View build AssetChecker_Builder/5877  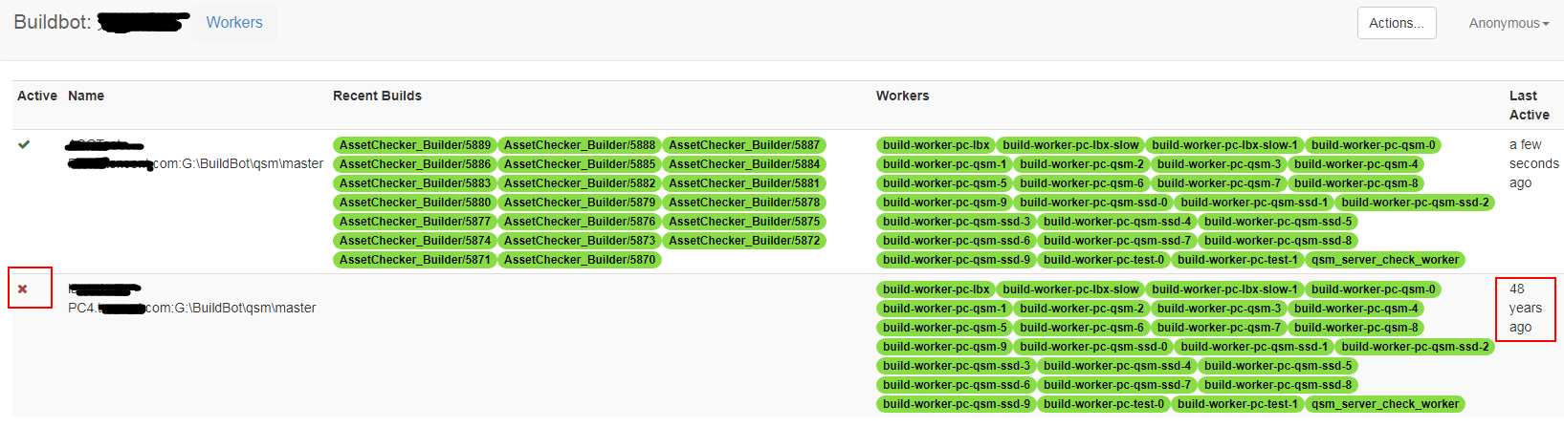[415, 222]
